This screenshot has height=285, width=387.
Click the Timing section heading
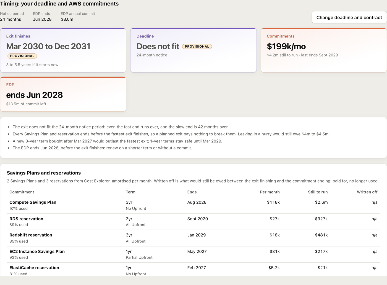59,4
